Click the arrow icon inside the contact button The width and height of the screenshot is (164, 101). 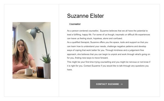point(121,84)
